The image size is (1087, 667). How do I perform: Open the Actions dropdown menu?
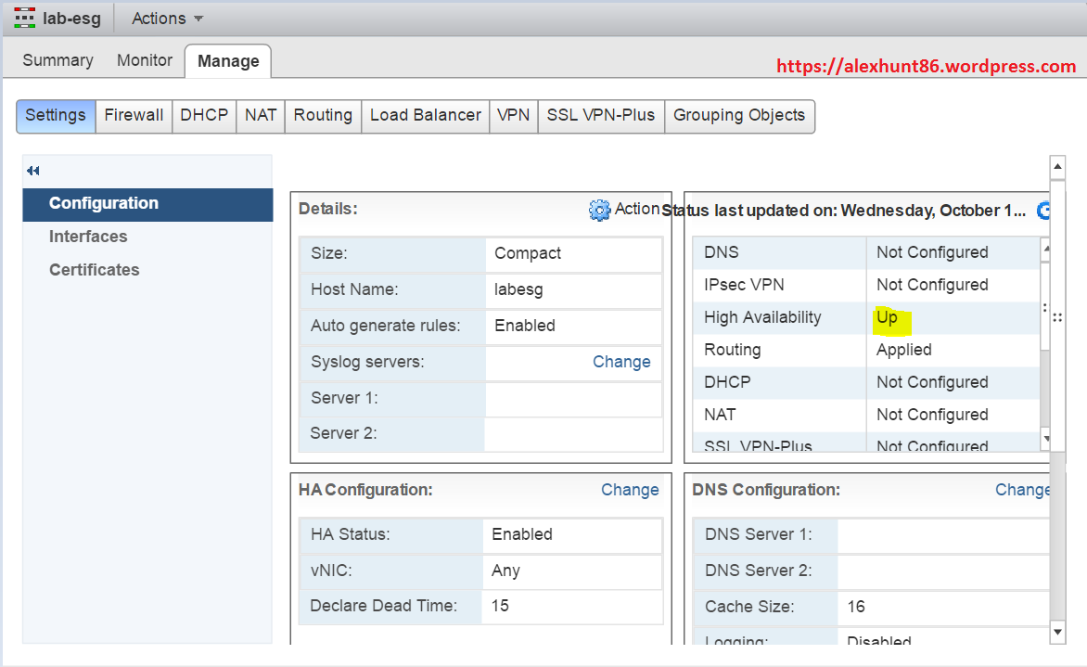click(x=167, y=19)
